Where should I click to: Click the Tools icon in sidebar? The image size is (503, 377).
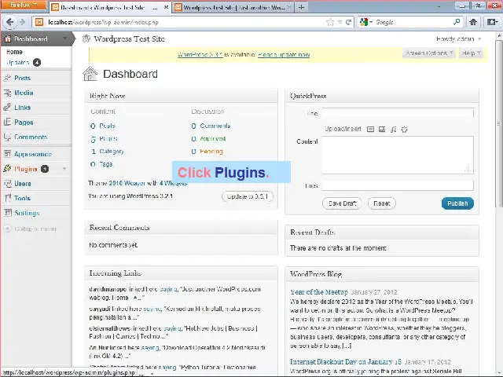point(7,198)
